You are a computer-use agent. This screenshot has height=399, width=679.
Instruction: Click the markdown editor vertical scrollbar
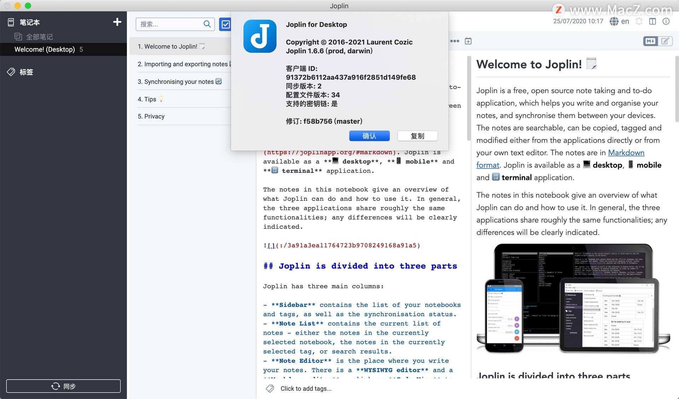click(469, 99)
